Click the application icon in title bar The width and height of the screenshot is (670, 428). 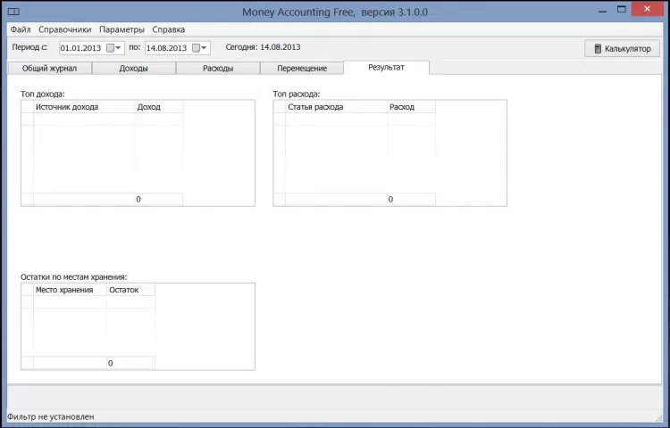[13, 12]
